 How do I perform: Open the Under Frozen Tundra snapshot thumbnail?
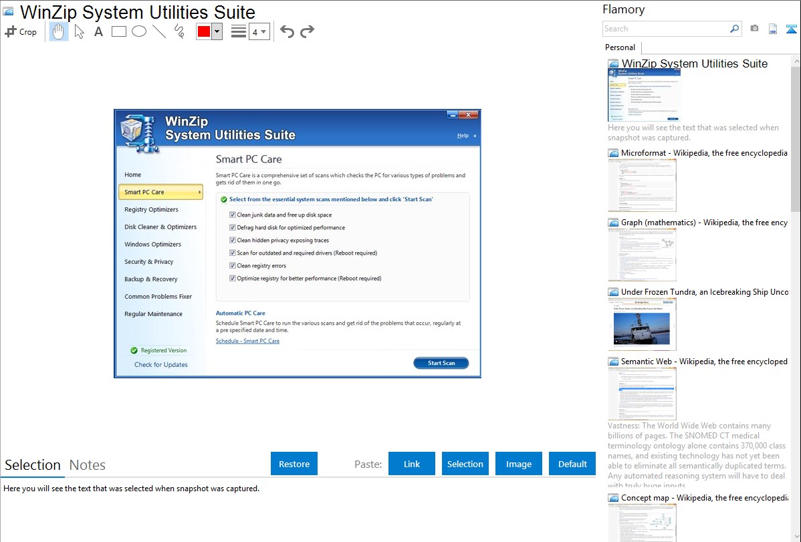click(x=642, y=324)
